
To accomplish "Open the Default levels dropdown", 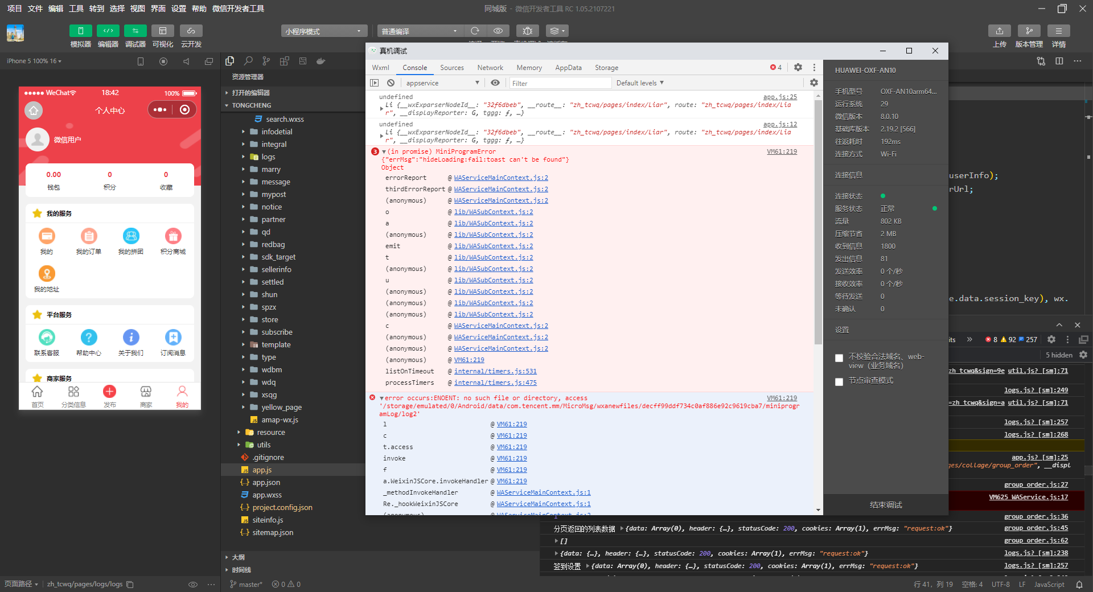I will click(640, 83).
